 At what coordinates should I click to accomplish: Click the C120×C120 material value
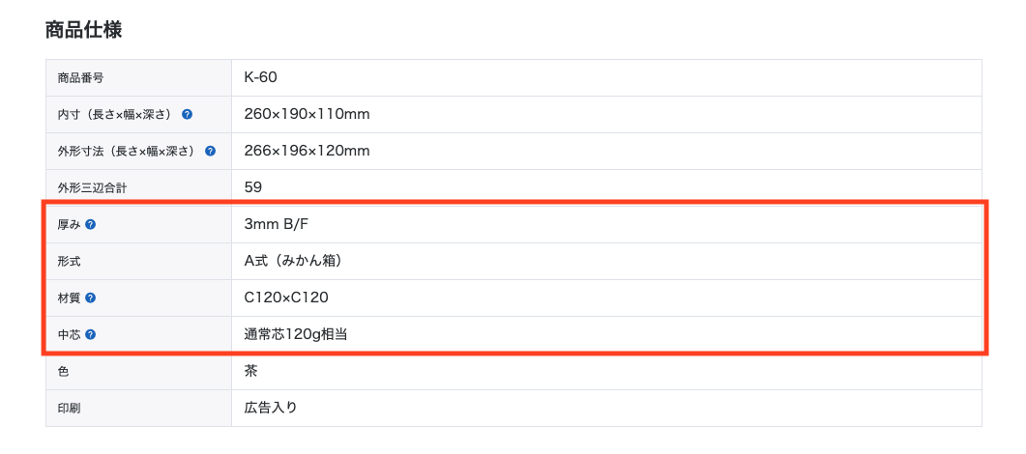292,298
